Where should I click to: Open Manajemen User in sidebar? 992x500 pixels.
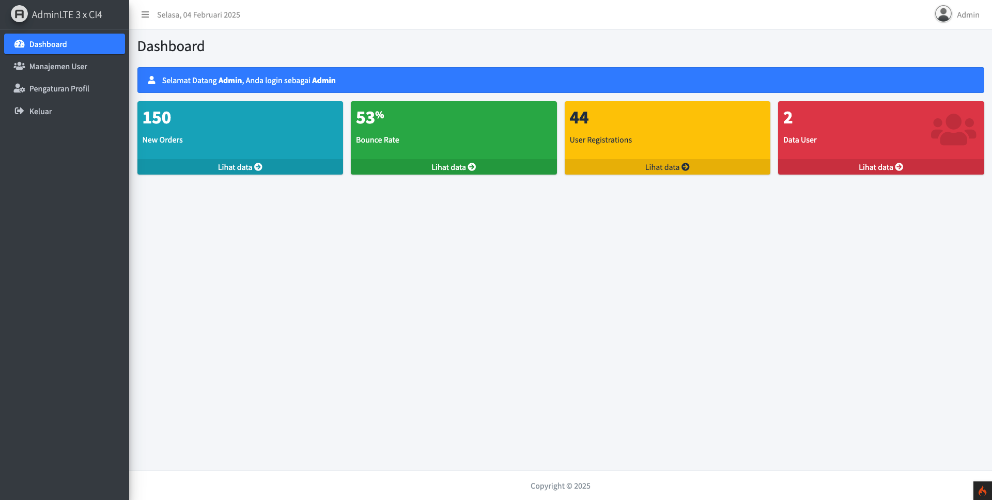coord(65,66)
